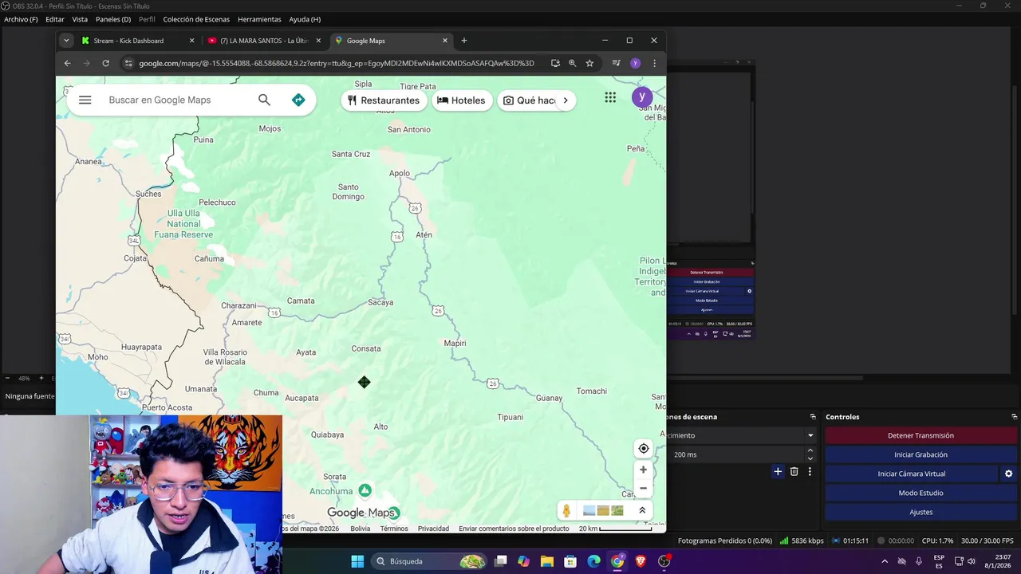Select the Street View pegman
This screenshot has width=1021, height=574.
coord(566,510)
